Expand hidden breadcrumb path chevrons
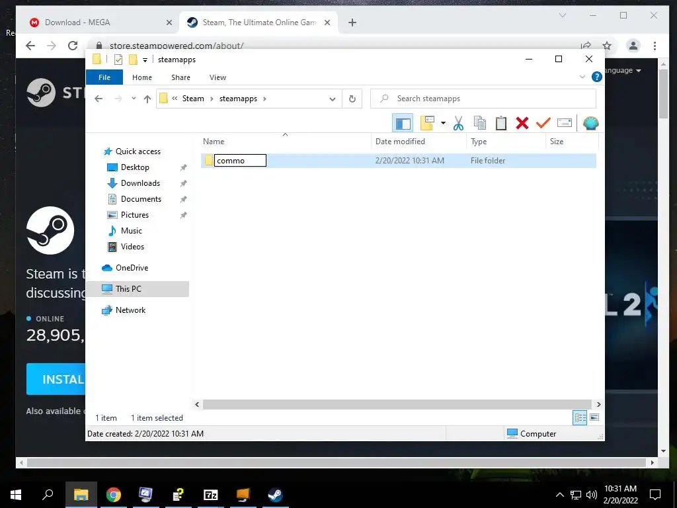677x508 pixels. point(175,99)
